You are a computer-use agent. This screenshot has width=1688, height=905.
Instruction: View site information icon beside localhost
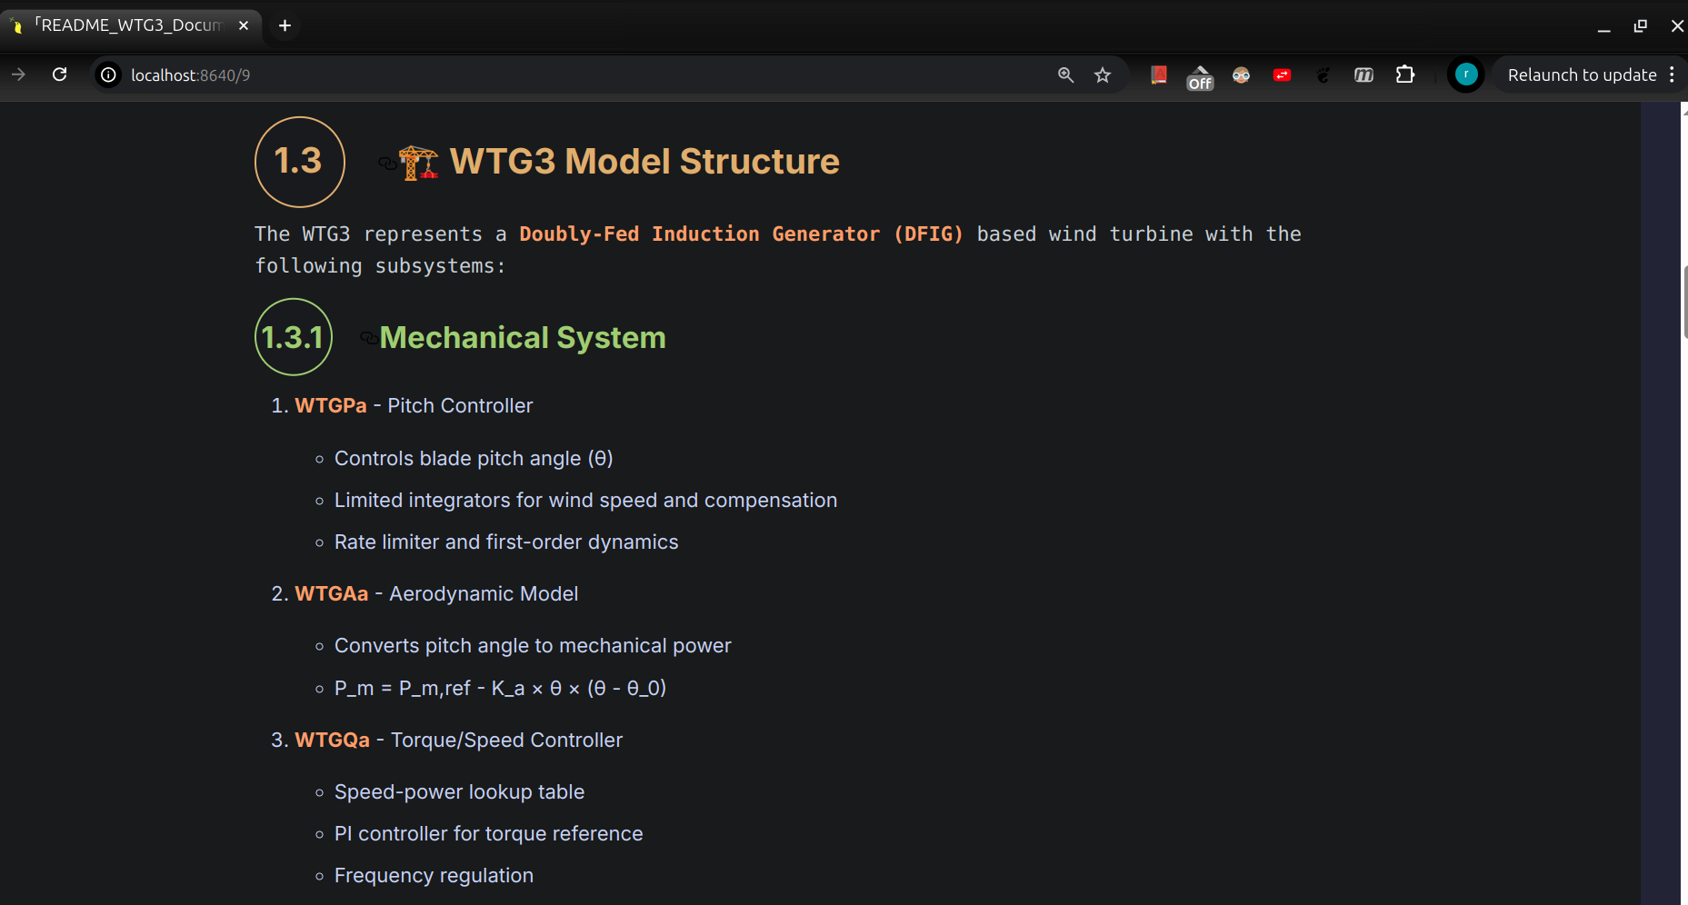(x=108, y=75)
